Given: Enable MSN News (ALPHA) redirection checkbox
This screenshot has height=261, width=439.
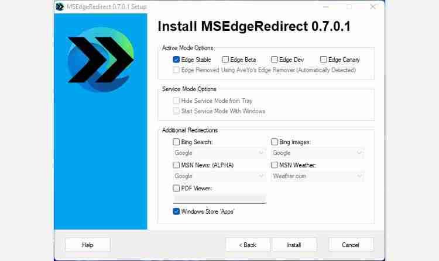Looking at the screenshot, I should pyautogui.click(x=176, y=165).
